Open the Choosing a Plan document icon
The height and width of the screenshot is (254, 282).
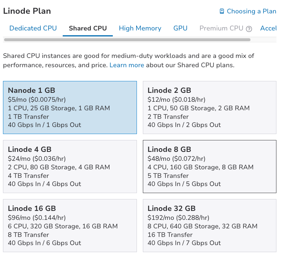(x=222, y=11)
